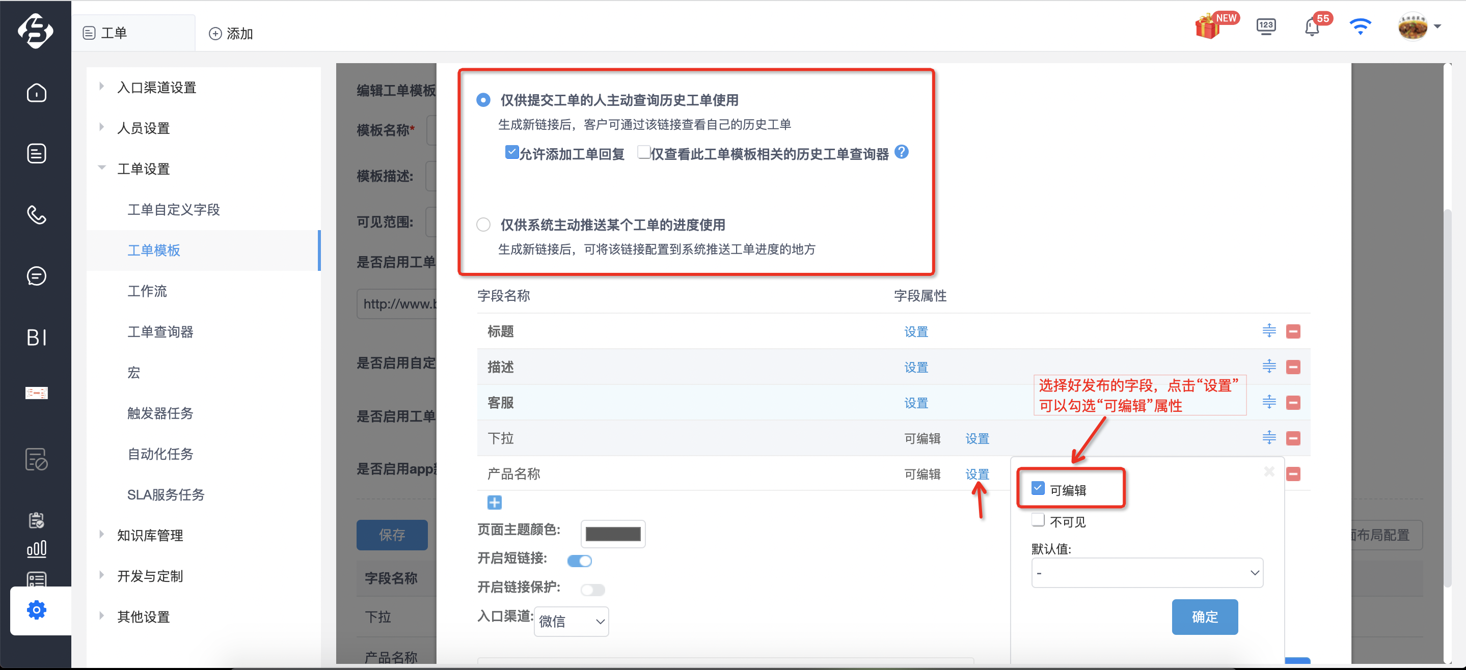The height and width of the screenshot is (670, 1466).
Task: Select 仅供系统主动推送某个工单的进度使用 radio
Action: pos(483,225)
